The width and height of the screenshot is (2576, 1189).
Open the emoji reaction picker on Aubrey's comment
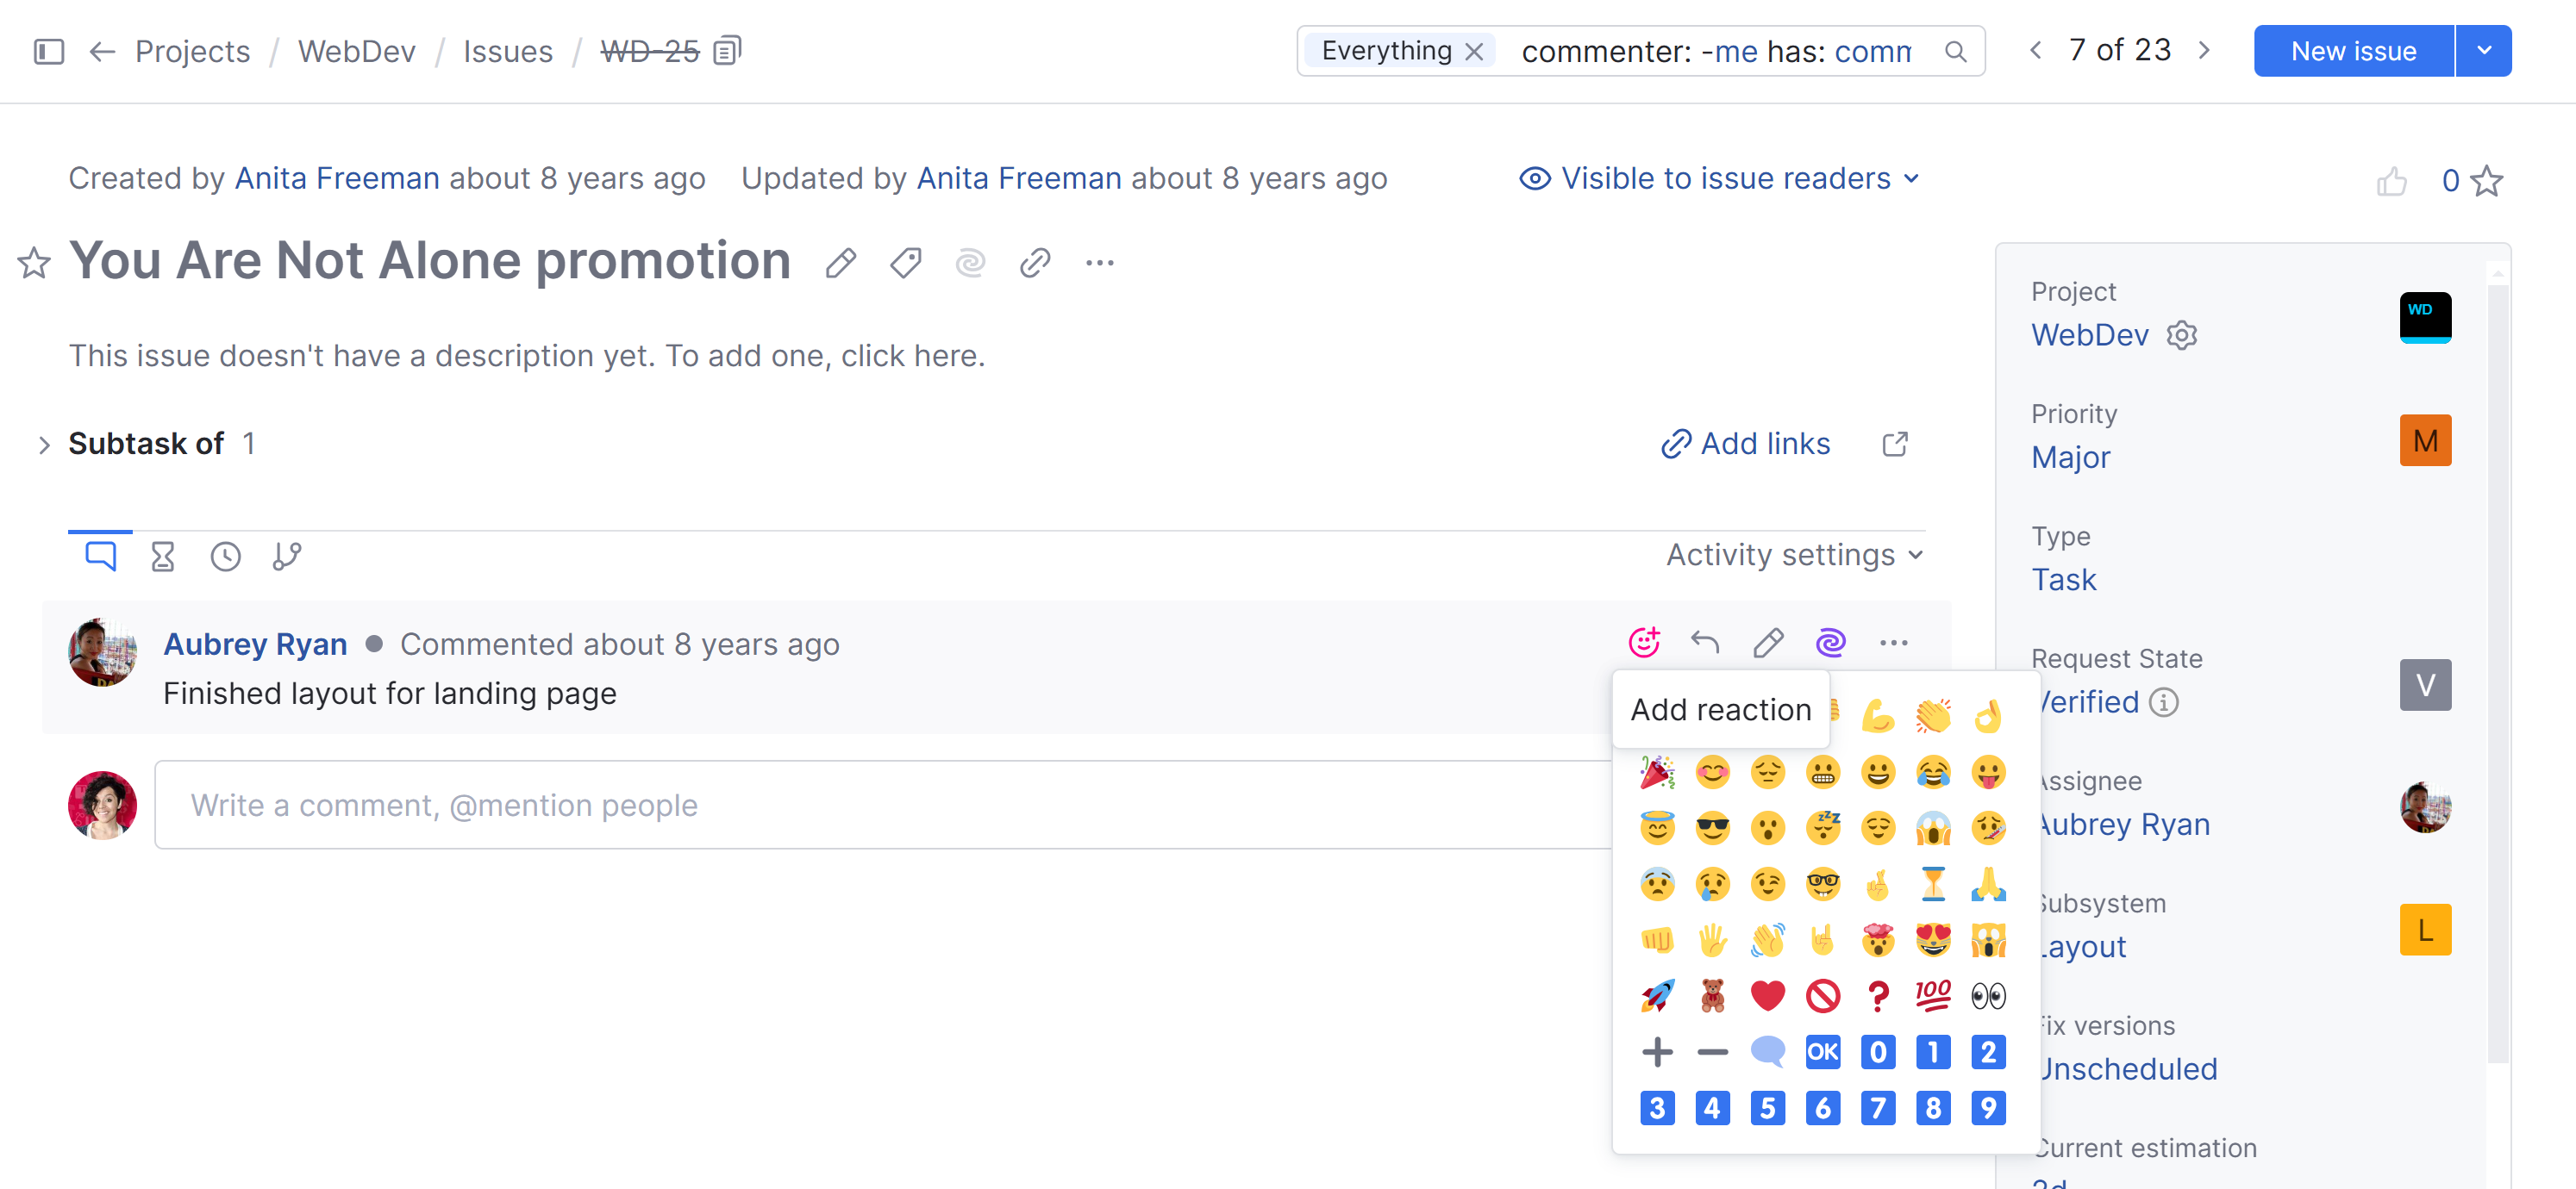(1645, 643)
